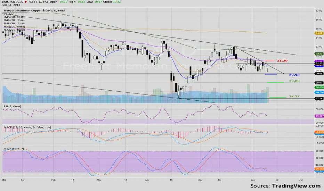This screenshot has width=324, height=191.
Task: Click the Stoch (13, 5, 7) pane label
Action: pos(14,149)
